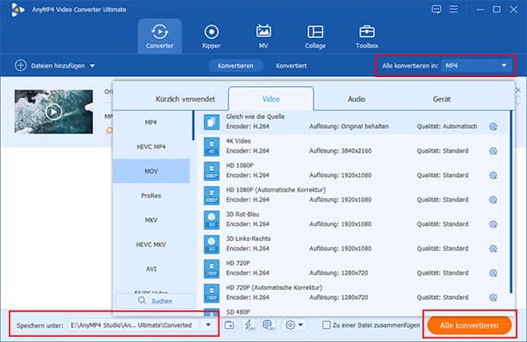
Task: Select AVI format
Action: (x=151, y=269)
